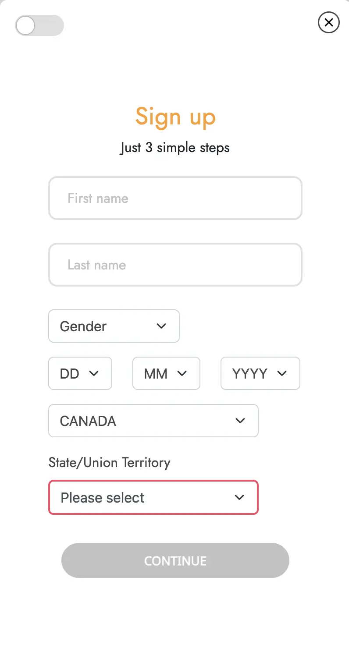Close the sign up dialog with X icon
Screen dimensions: 349x652
(329, 22)
